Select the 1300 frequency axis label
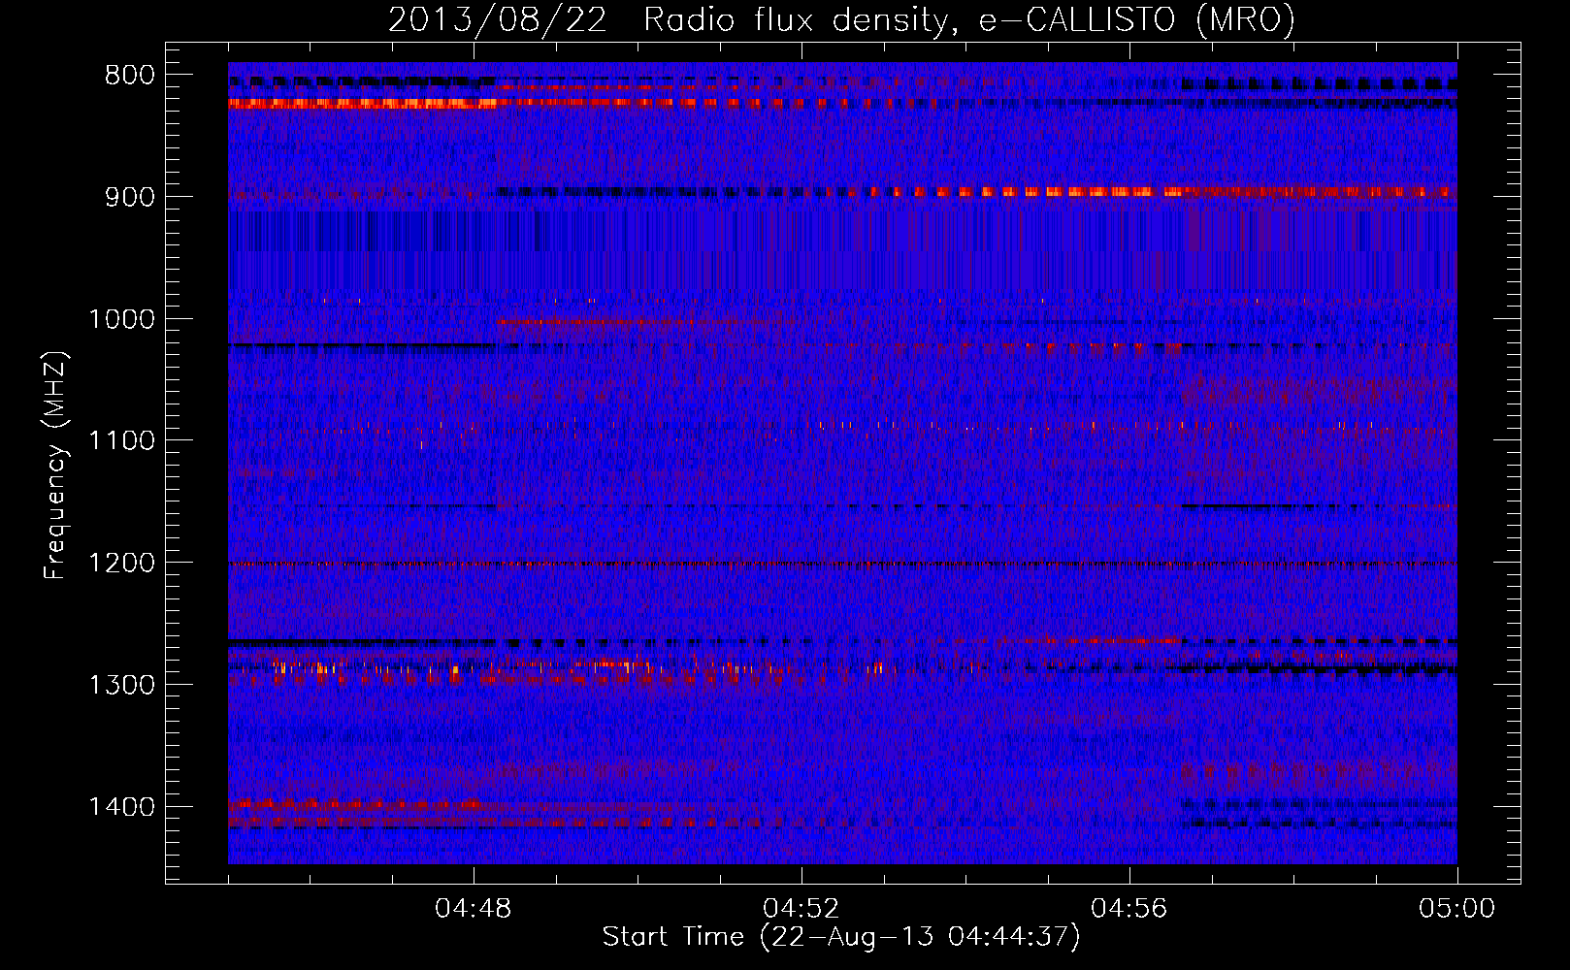 (x=121, y=685)
